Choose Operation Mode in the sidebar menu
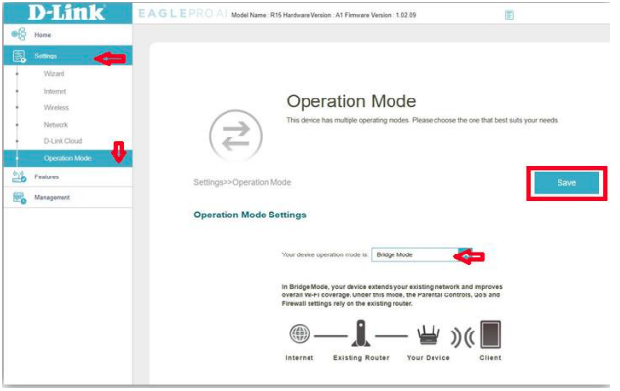This screenshot has height=391, width=620. pos(66,158)
